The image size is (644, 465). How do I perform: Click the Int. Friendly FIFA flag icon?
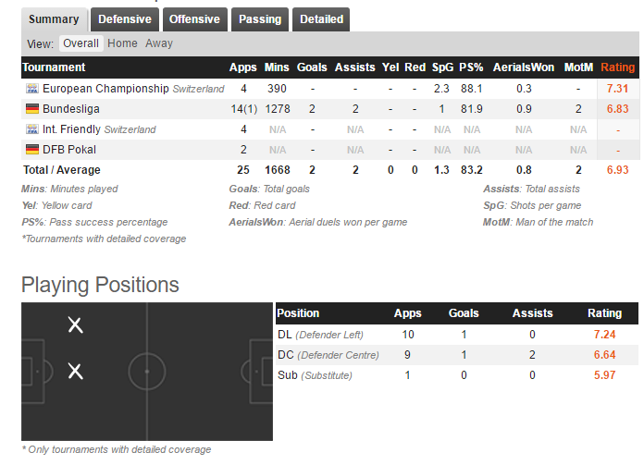tap(32, 129)
